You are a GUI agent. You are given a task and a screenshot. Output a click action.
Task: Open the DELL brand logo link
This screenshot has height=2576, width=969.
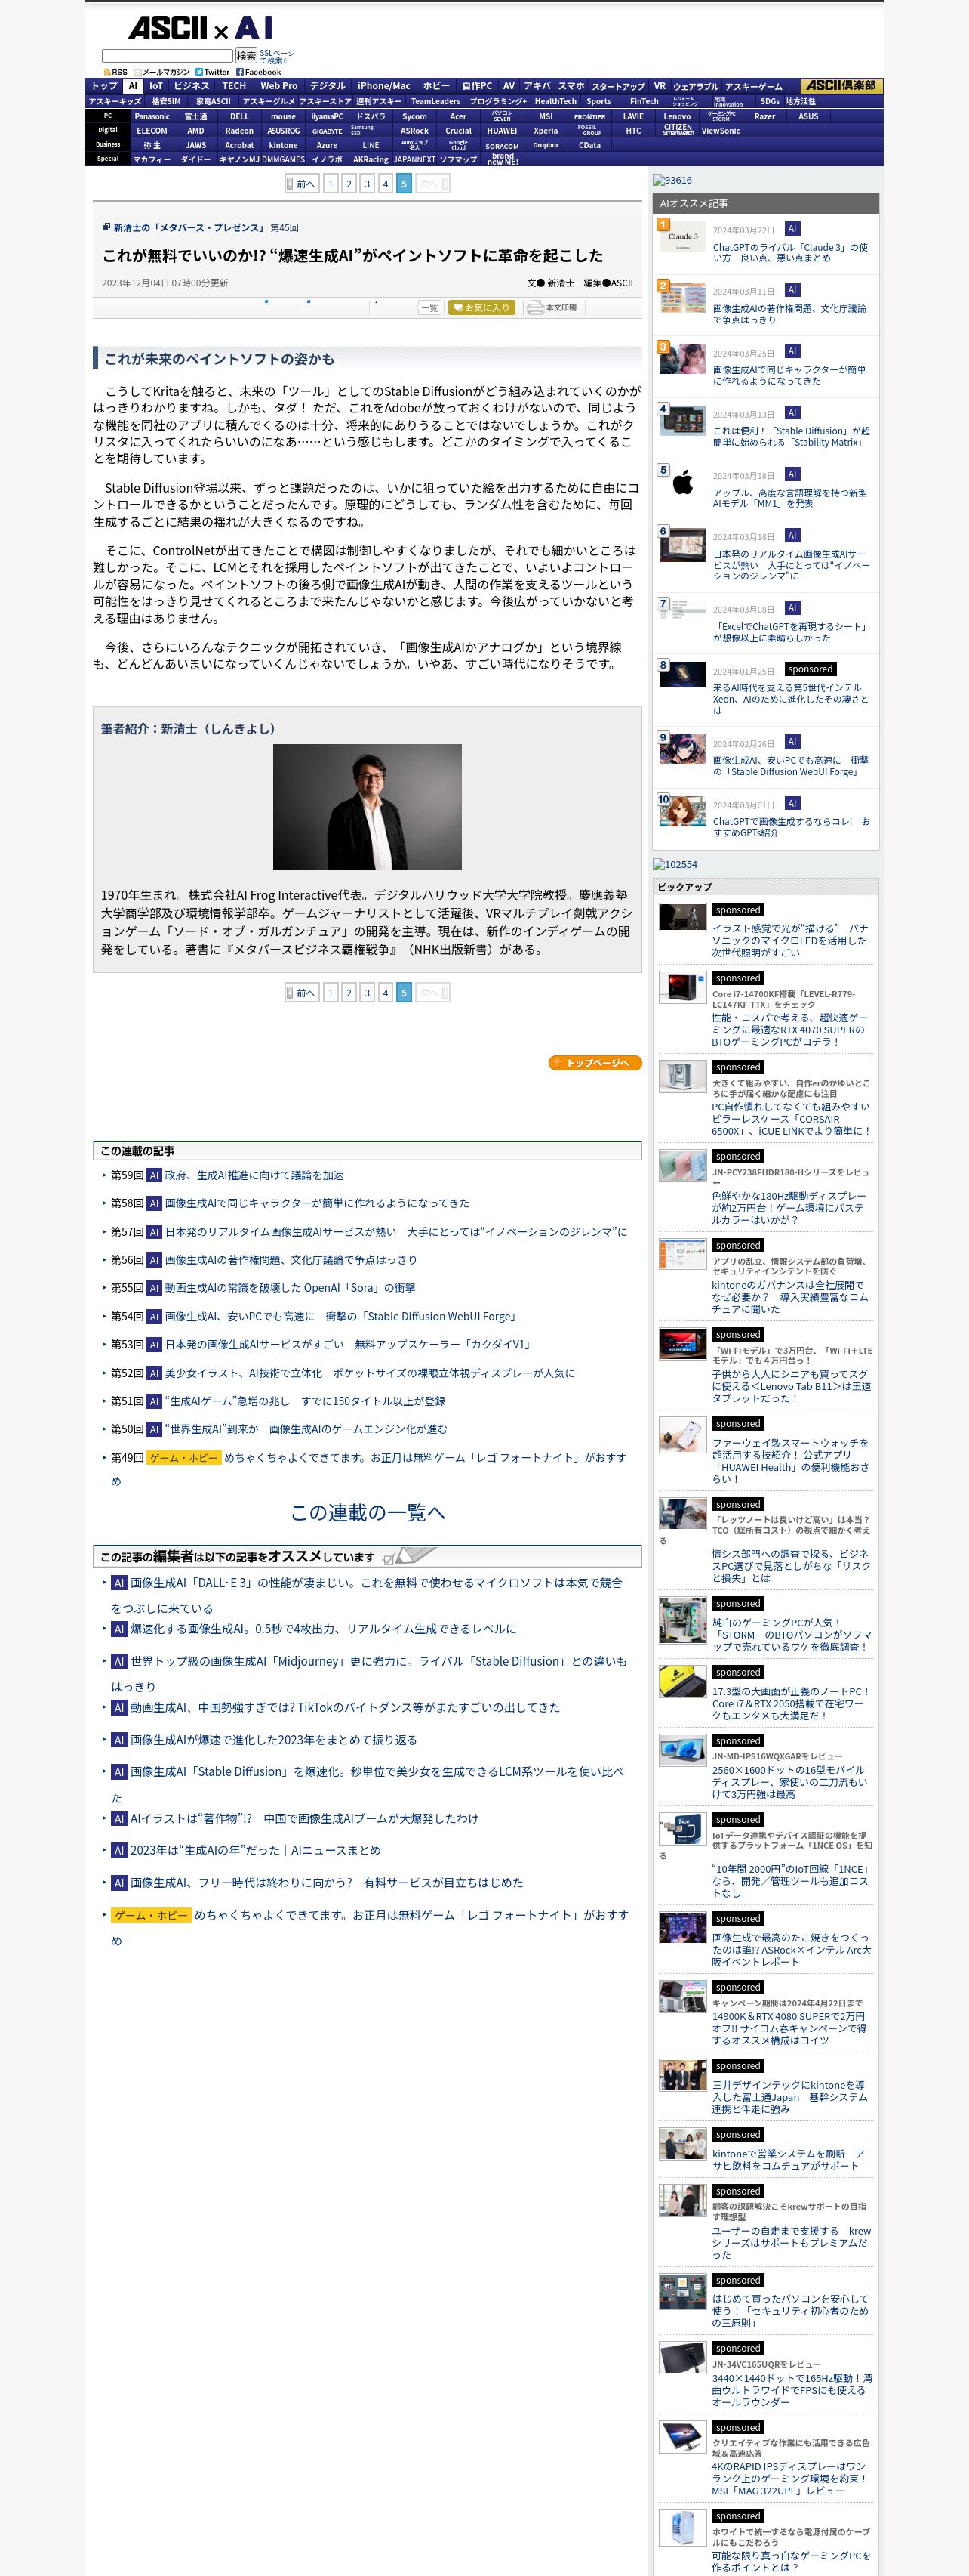[240, 116]
